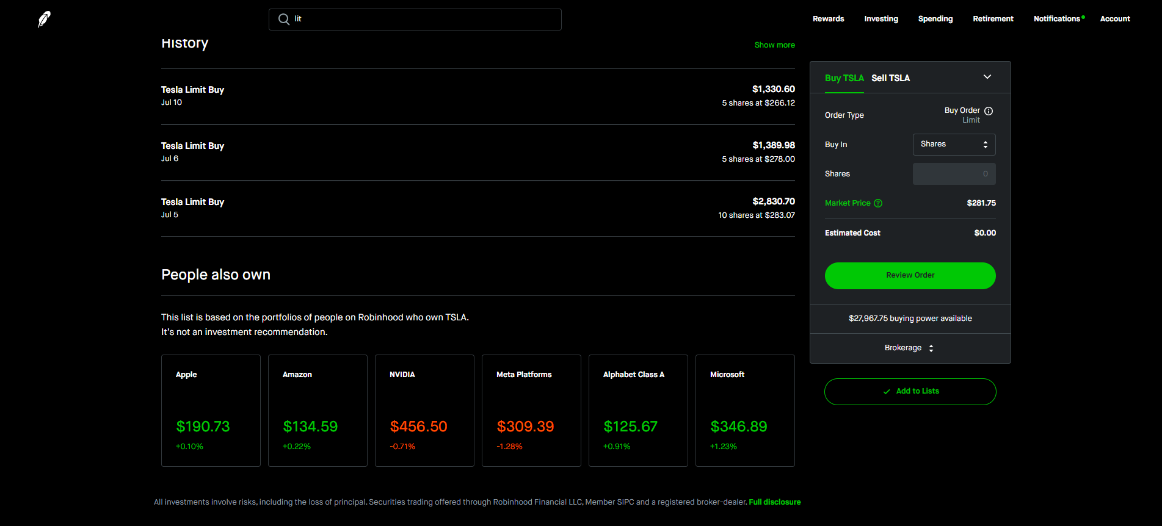Click the Estimated Cost label

click(x=852, y=233)
